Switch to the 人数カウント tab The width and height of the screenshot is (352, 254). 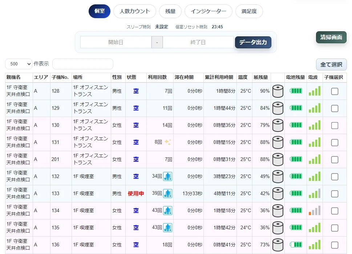click(135, 11)
